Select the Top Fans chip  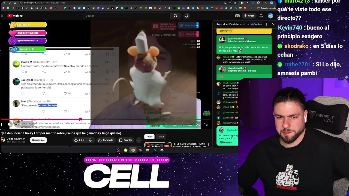(x=257, y=24)
